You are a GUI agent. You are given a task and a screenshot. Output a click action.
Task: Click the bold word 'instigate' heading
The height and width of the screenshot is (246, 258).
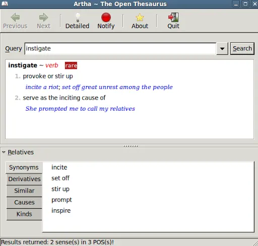pos(23,65)
